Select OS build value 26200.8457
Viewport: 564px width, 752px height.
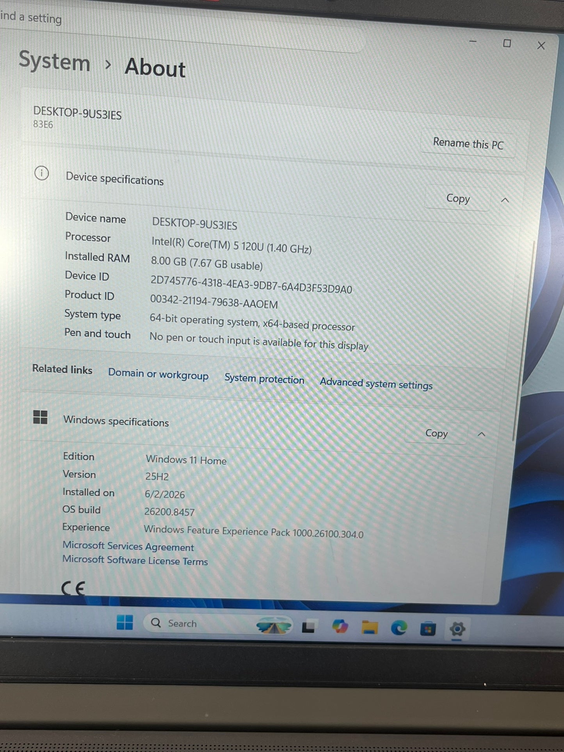point(169,512)
